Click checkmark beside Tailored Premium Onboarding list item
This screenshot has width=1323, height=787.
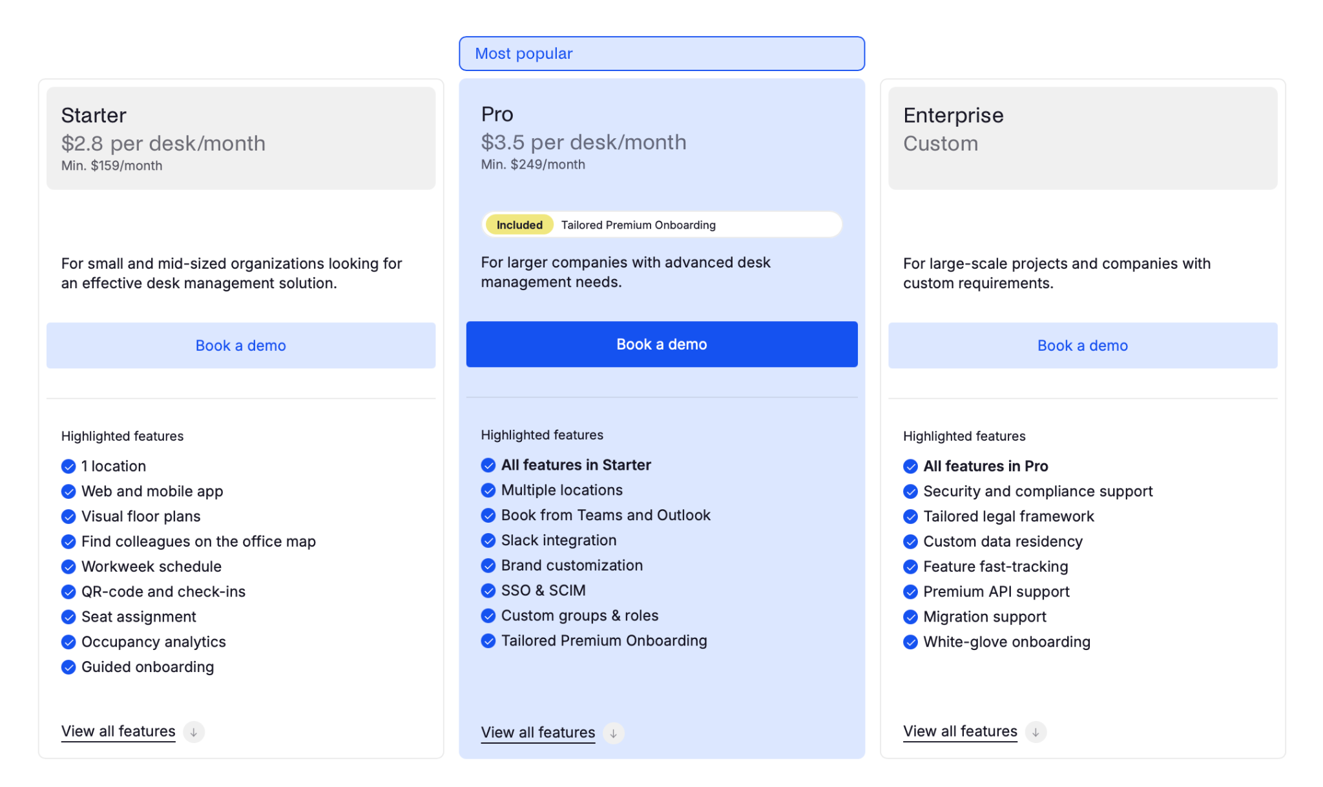[x=488, y=641]
